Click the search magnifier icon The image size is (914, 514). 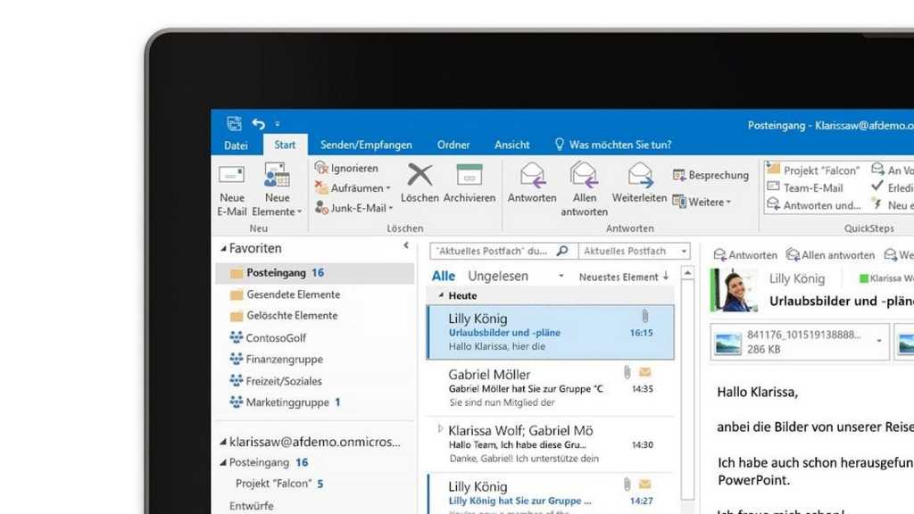tap(562, 251)
